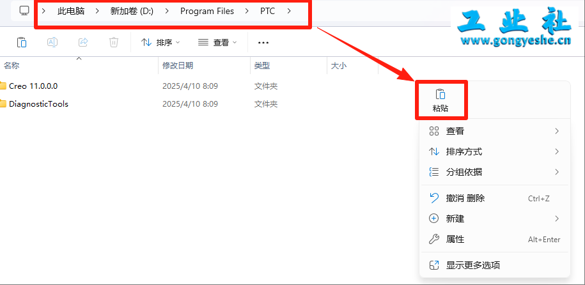Expand the chevron before 此电脑
The height and width of the screenshot is (285, 585).
(43, 12)
